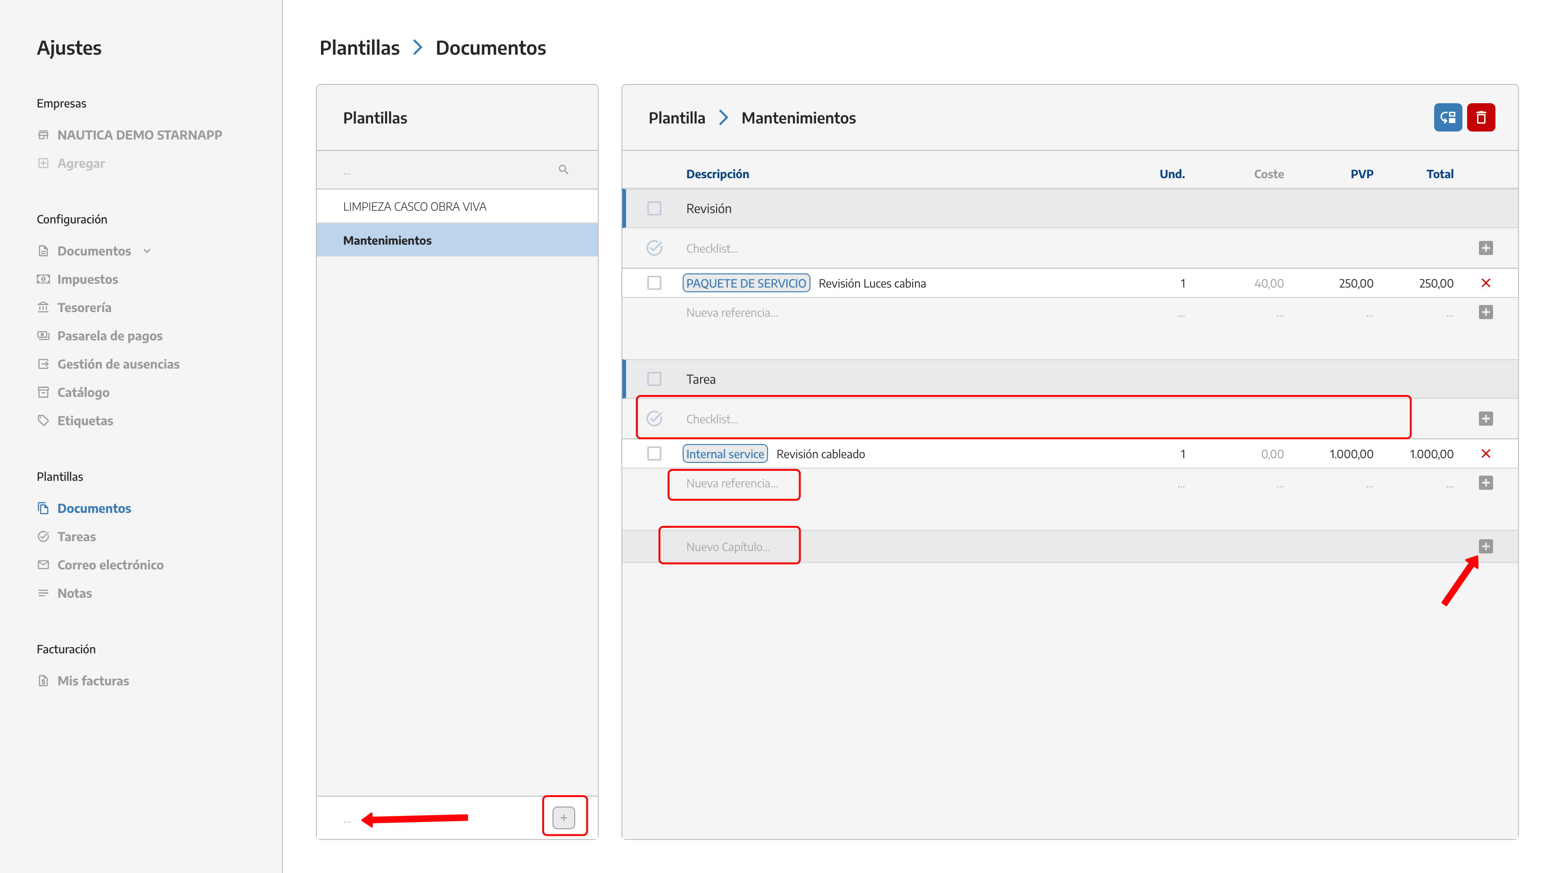Click the check-circle icon in Revisión Checklist row
1552x873 pixels.
pyautogui.click(x=654, y=248)
